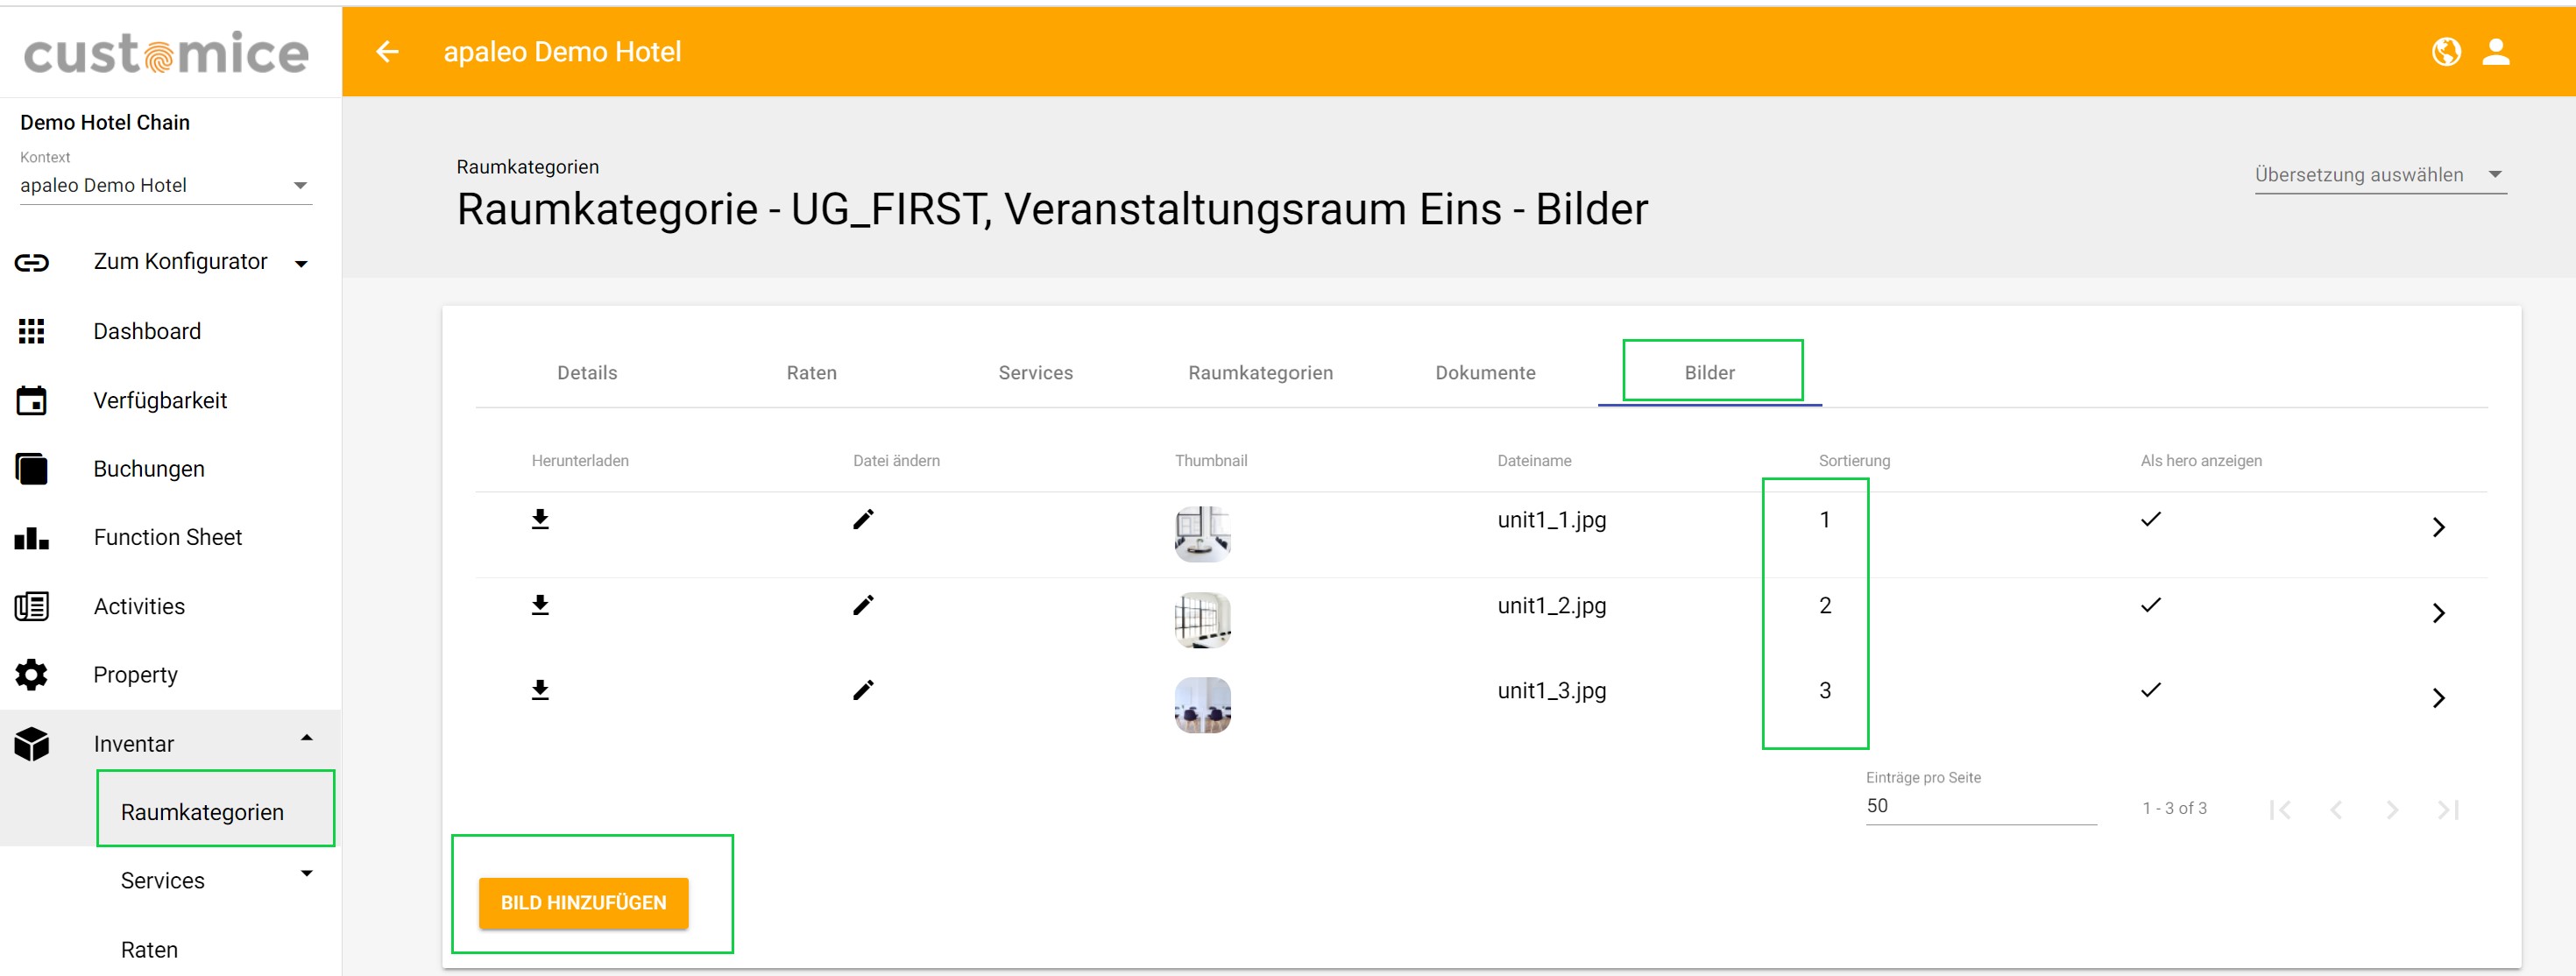
Task: Open the unit1_2.jpg thumbnail
Action: 1202,620
